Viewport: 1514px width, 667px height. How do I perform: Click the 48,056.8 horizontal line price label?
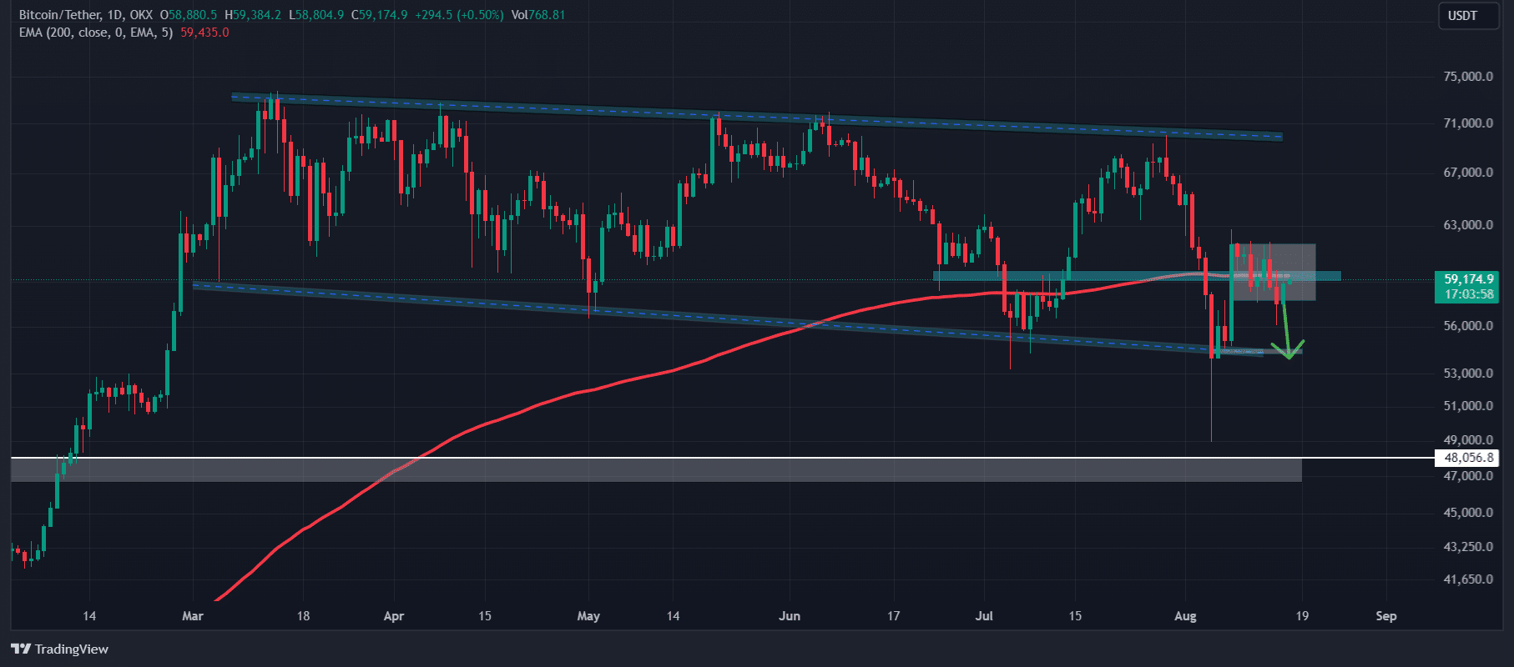(1468, 458)
